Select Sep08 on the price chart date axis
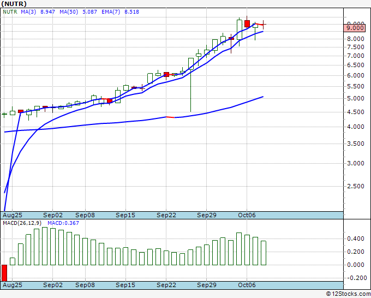 coord(85,215)
